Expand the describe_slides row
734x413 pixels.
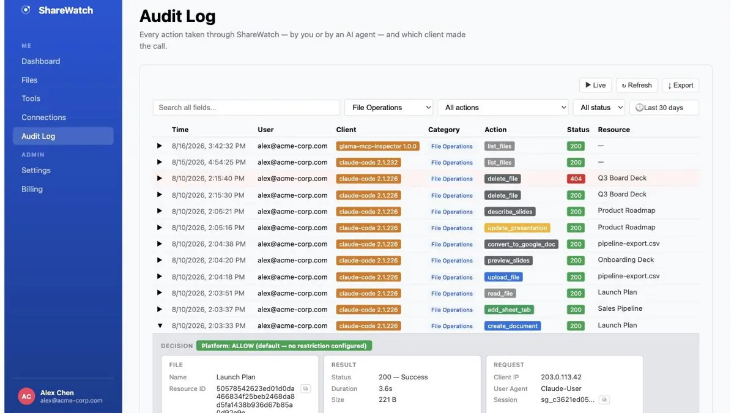(x=160, y=211)
